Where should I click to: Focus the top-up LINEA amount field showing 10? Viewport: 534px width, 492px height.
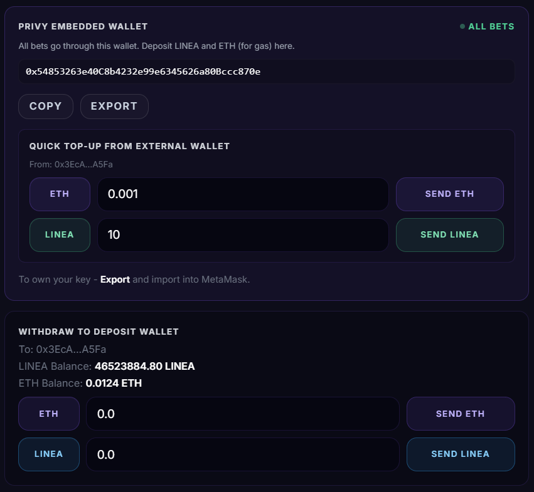pyautogui.click(x=243, y=235)
